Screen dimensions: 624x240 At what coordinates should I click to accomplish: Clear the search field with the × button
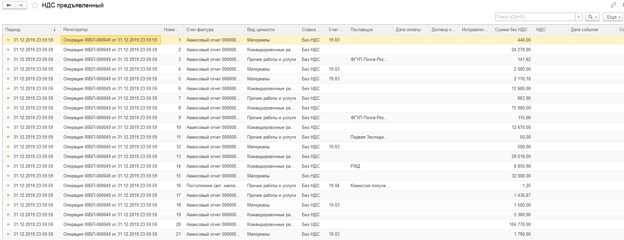pyautogui.click(x=578, y=17)
